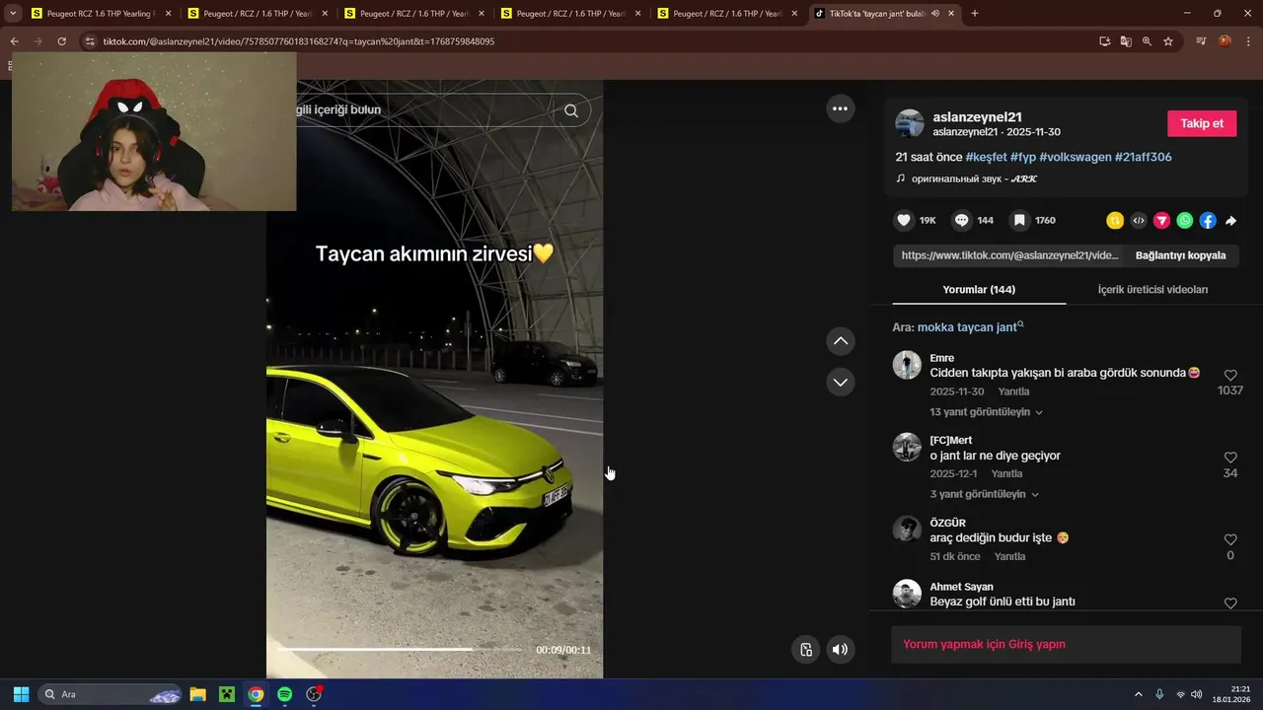The height and width of the screenshot is (710, 1263).
Task: Like Ahmet Sayan's comment
Action: point(1230,603)
